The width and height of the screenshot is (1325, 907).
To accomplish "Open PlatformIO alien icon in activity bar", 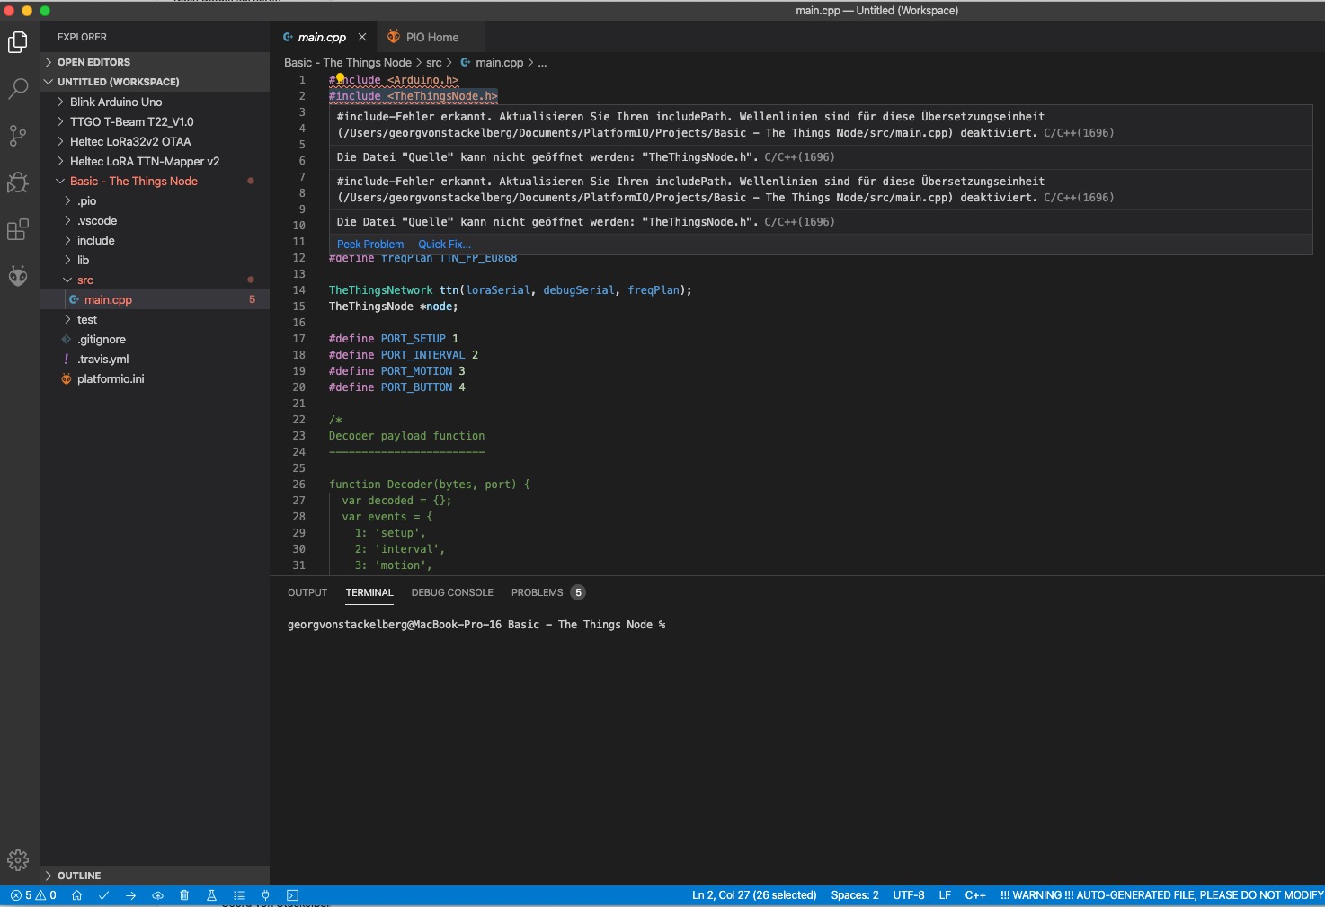I will pyautogui.click(x=18, y=276).
